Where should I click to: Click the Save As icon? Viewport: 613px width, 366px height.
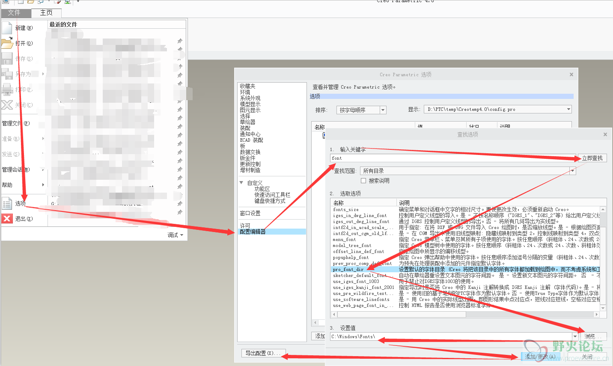(7, 74)
